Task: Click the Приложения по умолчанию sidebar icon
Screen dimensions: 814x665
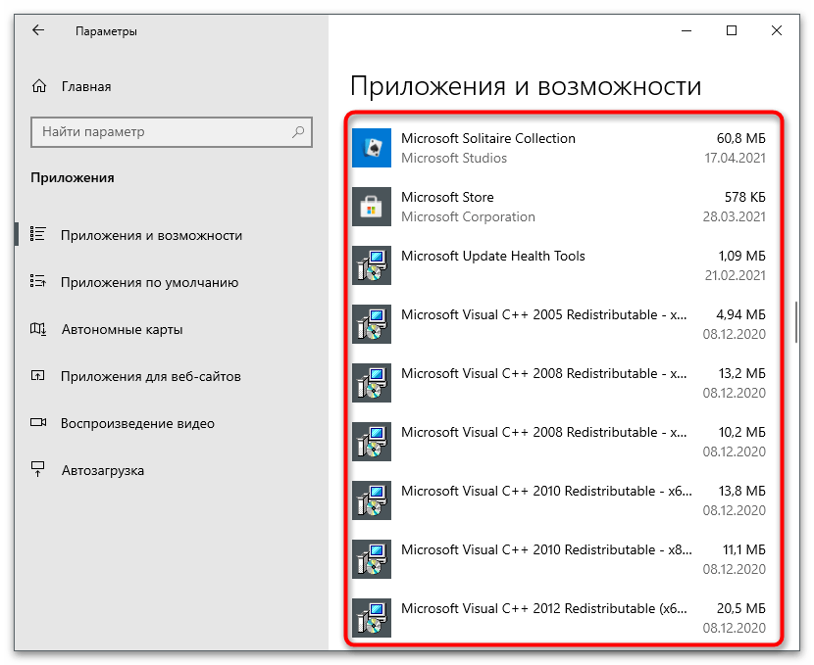Action: [x=38, y=281]
